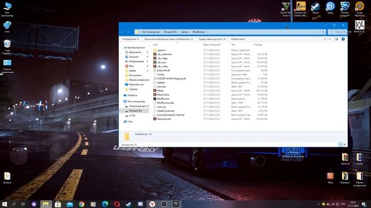Toggle the preview pane button in Explorer

pos(336,39)
